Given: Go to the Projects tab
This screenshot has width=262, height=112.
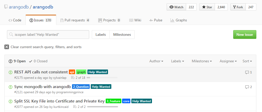Looking at the screenshot, I should click(110, 20).
